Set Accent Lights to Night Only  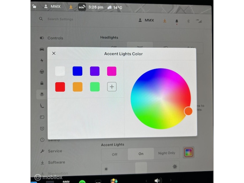pyautogui.click(x=167, y=153)
